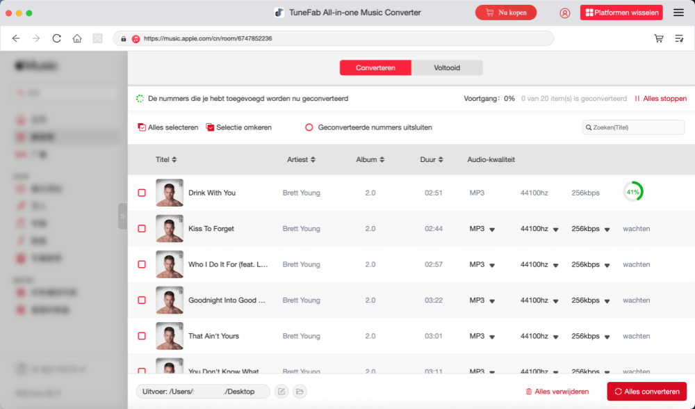Image resolution: width=695 pixels, height=409 pixels.
Task: Reload the page with refresh icon
Action: click(x=57, y=39)
